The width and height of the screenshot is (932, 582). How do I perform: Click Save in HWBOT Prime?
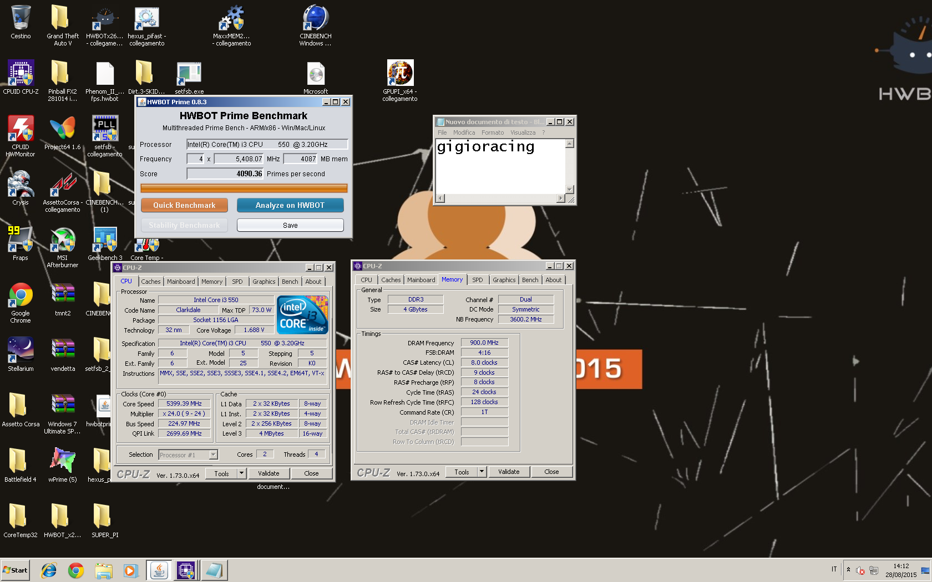(290, 225)
